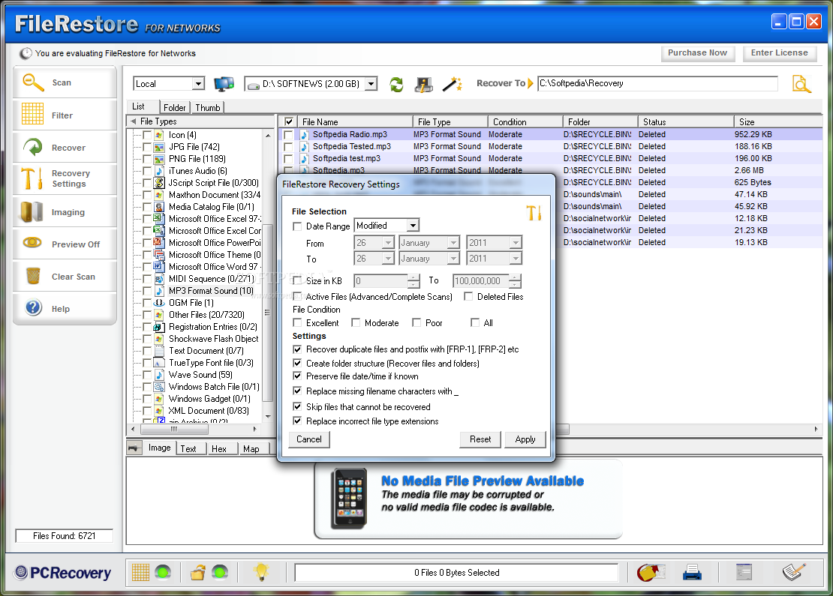The height and width of the screenshot is (596, 833).
Task: Enable the Size in KB checkbox
Action: click(297, 280)
